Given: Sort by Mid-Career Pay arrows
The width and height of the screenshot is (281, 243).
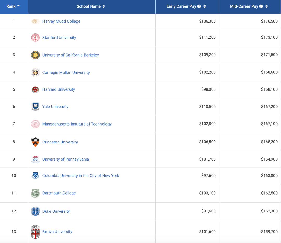Looking at the screenshot, I should [267, 6].
